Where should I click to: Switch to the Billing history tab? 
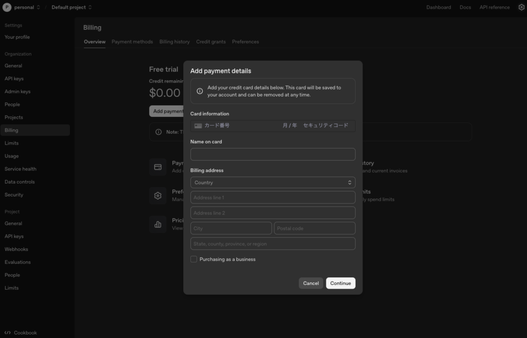[174, 42]
